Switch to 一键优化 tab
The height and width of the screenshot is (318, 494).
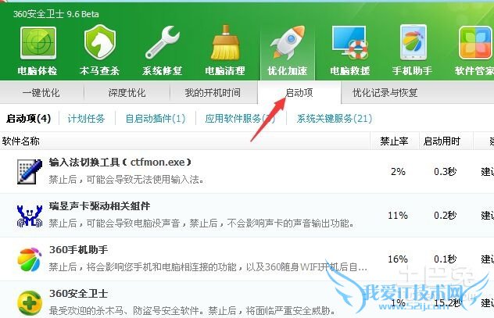(x=41, y=92)
